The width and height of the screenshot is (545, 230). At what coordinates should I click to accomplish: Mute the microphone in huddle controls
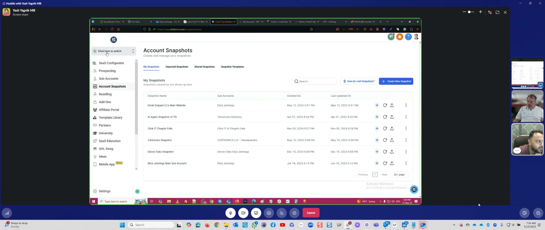pyautogui.click(x=231, y=213)
